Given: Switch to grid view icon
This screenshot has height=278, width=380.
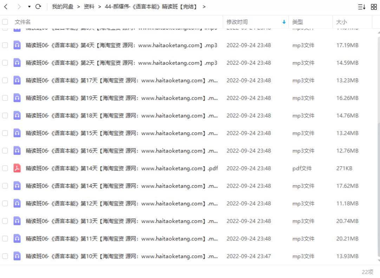Looking at the screenshot, I should 374,7.
